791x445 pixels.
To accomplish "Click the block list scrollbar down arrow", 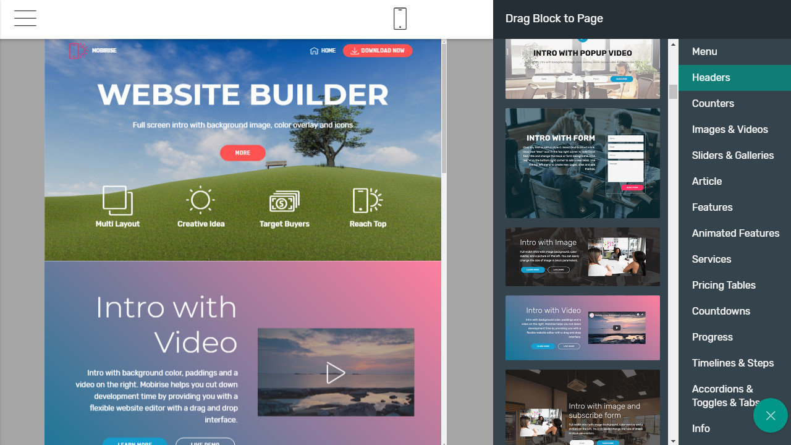I will click(674, 441).
